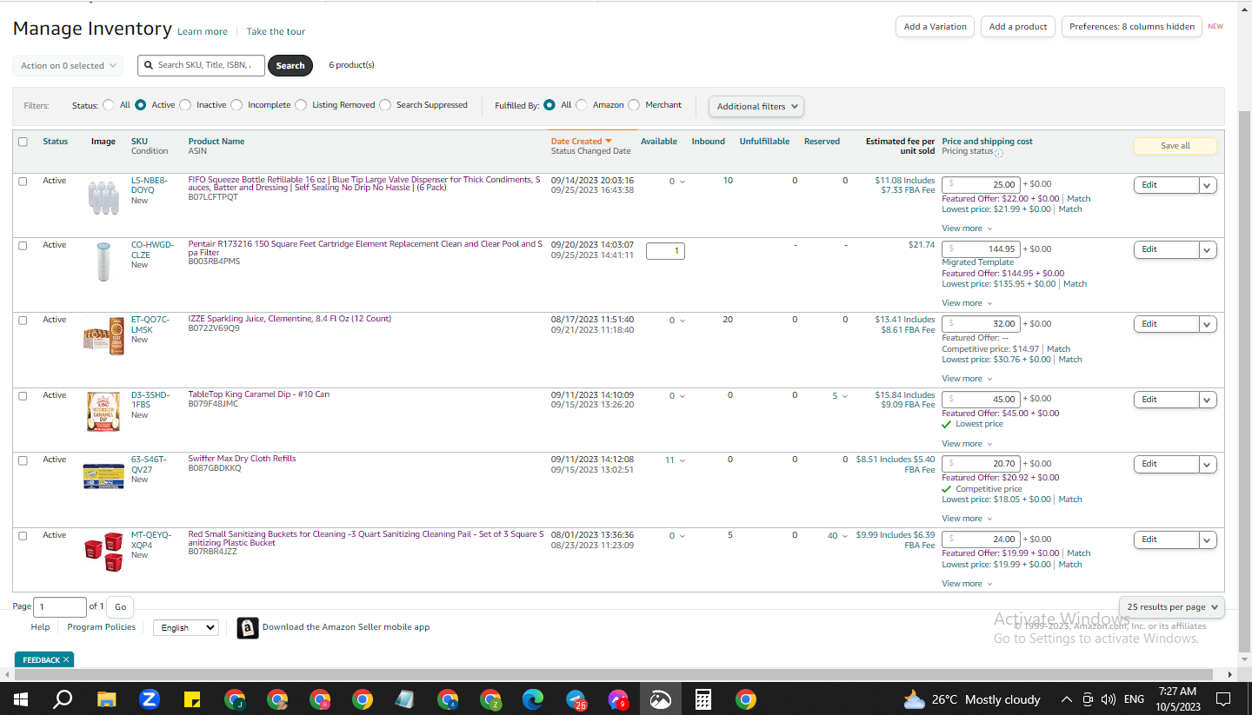1252x715 pixels.
Task: Click the page number input field
Action: point(60,607)
